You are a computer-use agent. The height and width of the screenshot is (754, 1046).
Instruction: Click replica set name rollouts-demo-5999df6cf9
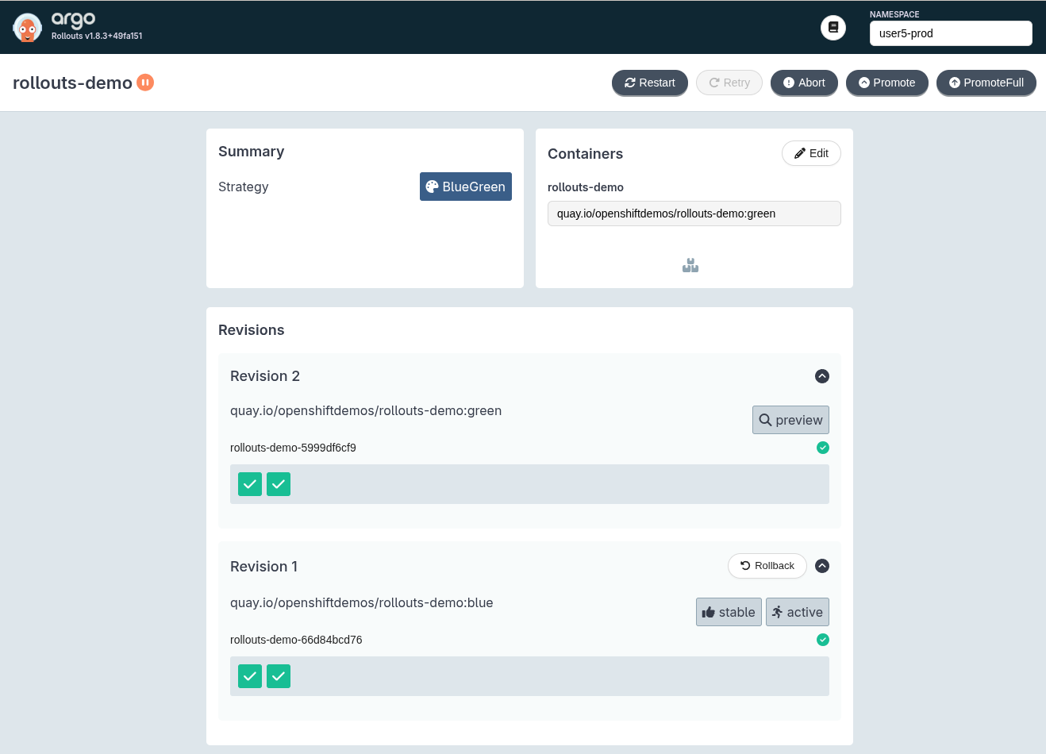[293, 448]
